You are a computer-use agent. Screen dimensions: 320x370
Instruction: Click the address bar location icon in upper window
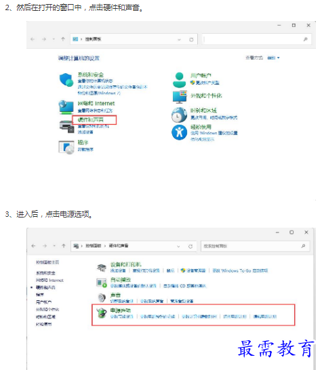tap(75, 39)
